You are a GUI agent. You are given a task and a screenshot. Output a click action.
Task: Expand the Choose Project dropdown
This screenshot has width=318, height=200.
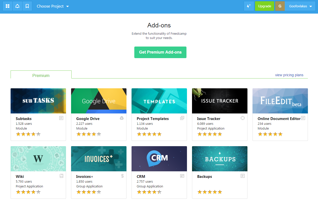click(53, 6)
